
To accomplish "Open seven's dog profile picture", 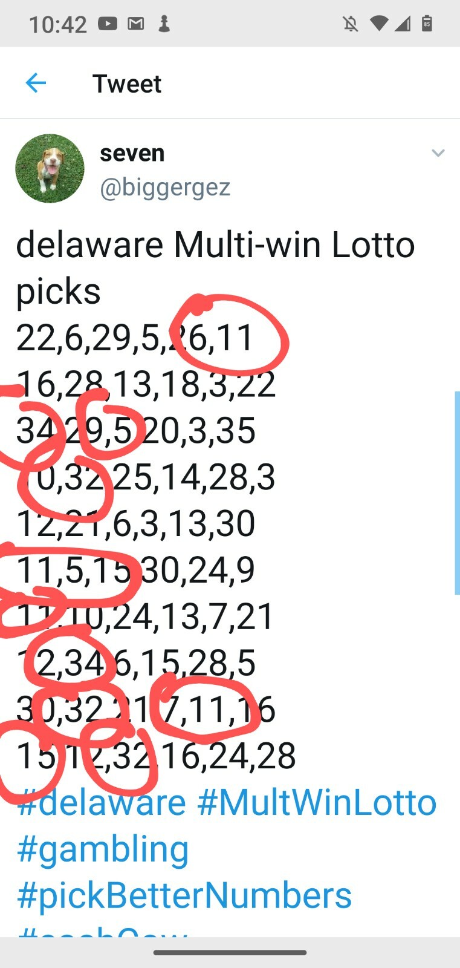I will tap(50, 168).
